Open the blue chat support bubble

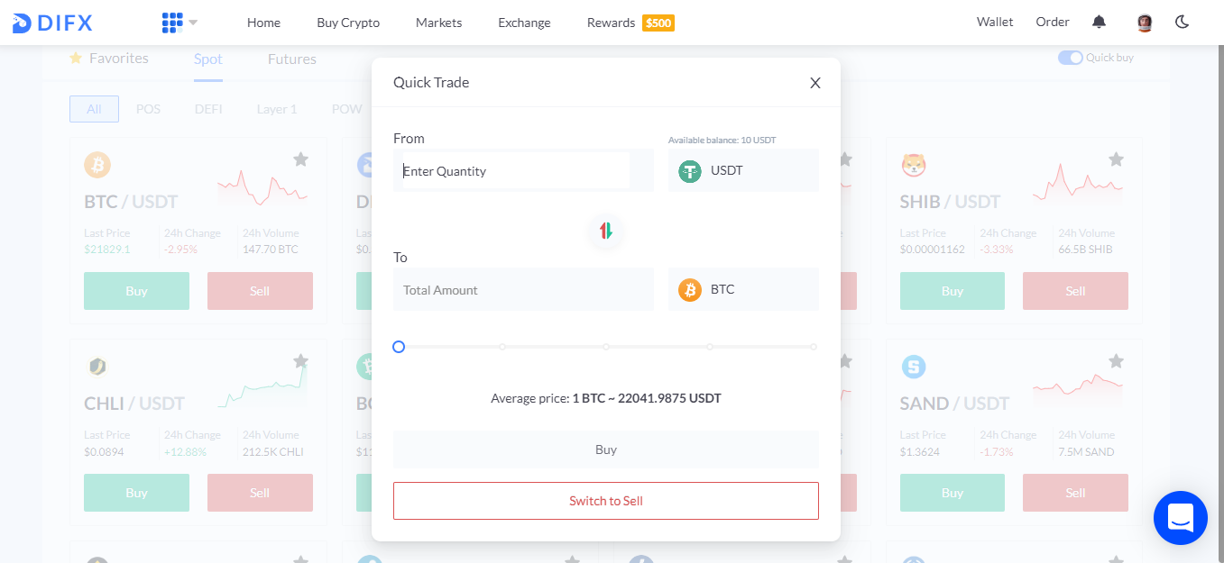tap(1180, 518)
